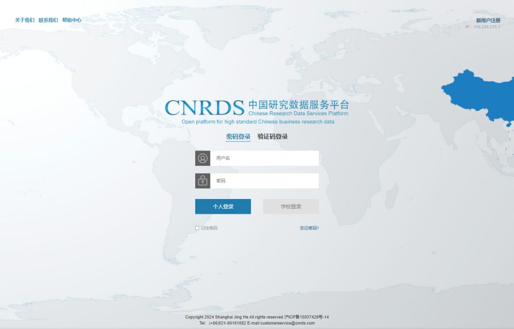Go to the 关于我们 page
This screenshot has height=329, width=514.
click(24, 20)
